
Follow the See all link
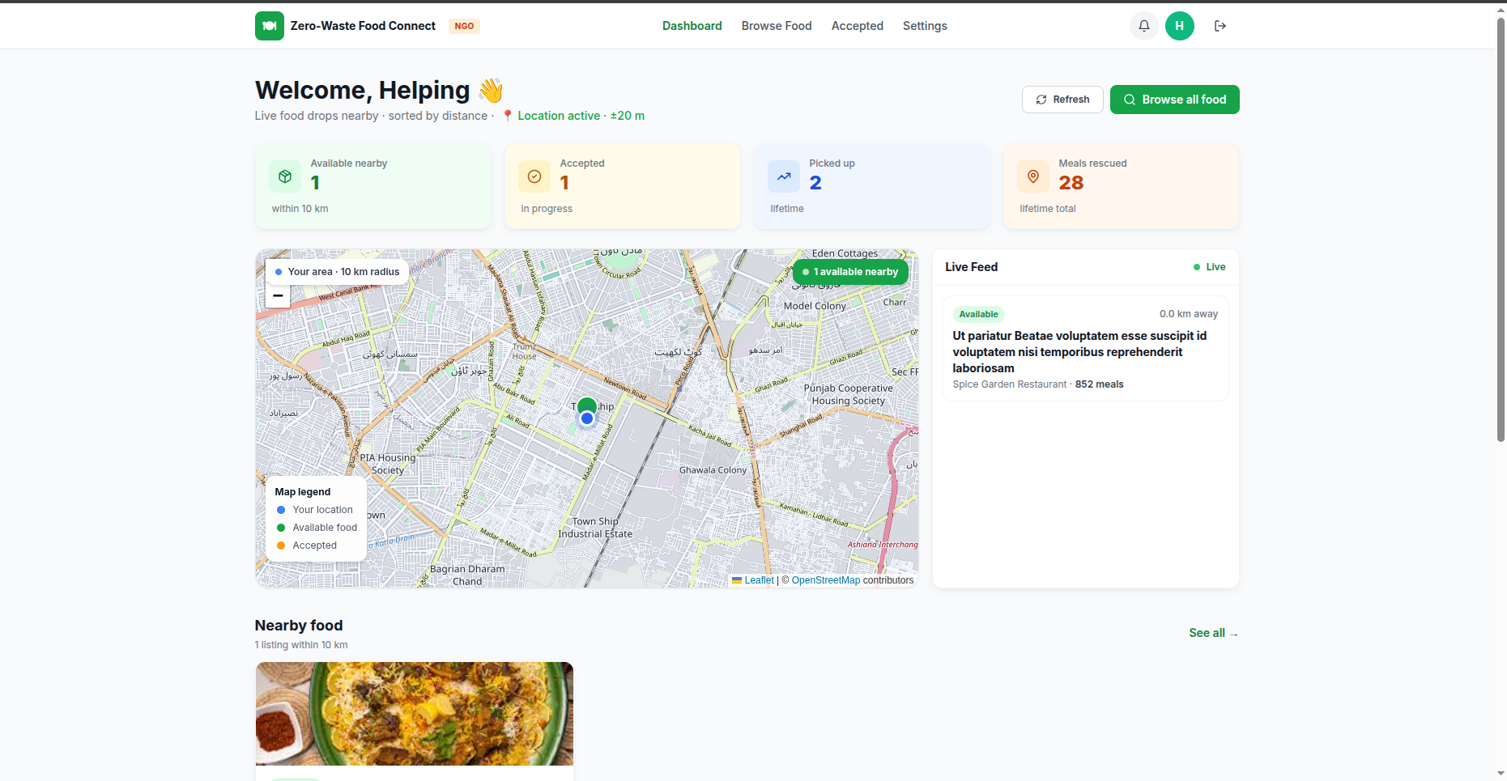(x=1213, y=633)
